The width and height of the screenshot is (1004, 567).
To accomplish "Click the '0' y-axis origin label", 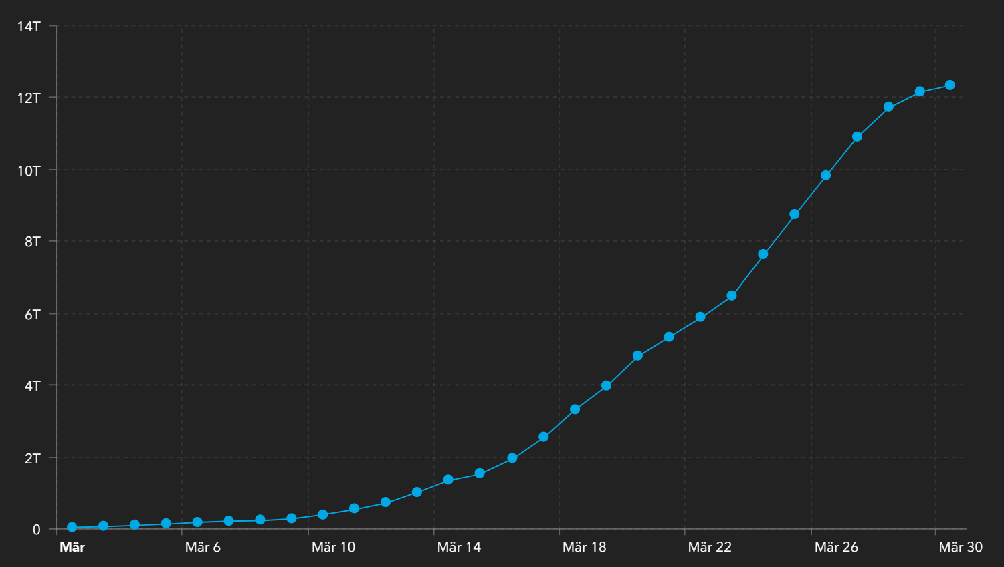I will click(37, 530).
